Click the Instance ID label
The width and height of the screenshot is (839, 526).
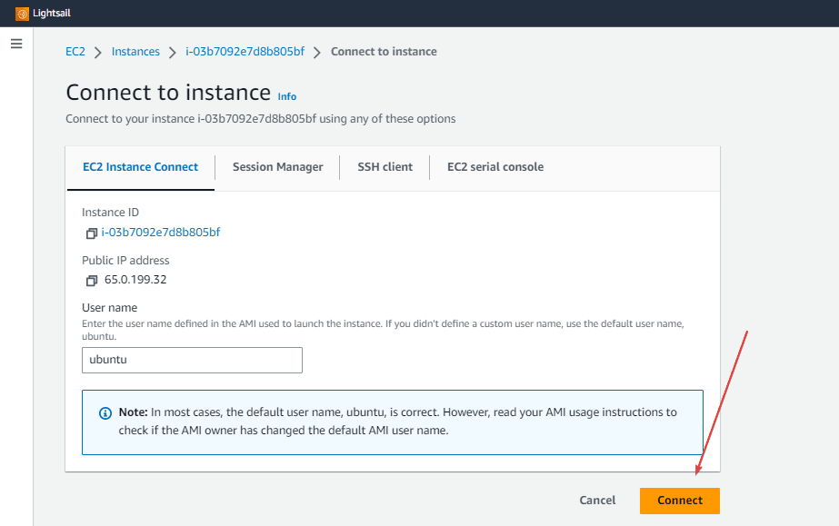click(x=110, y=213)
